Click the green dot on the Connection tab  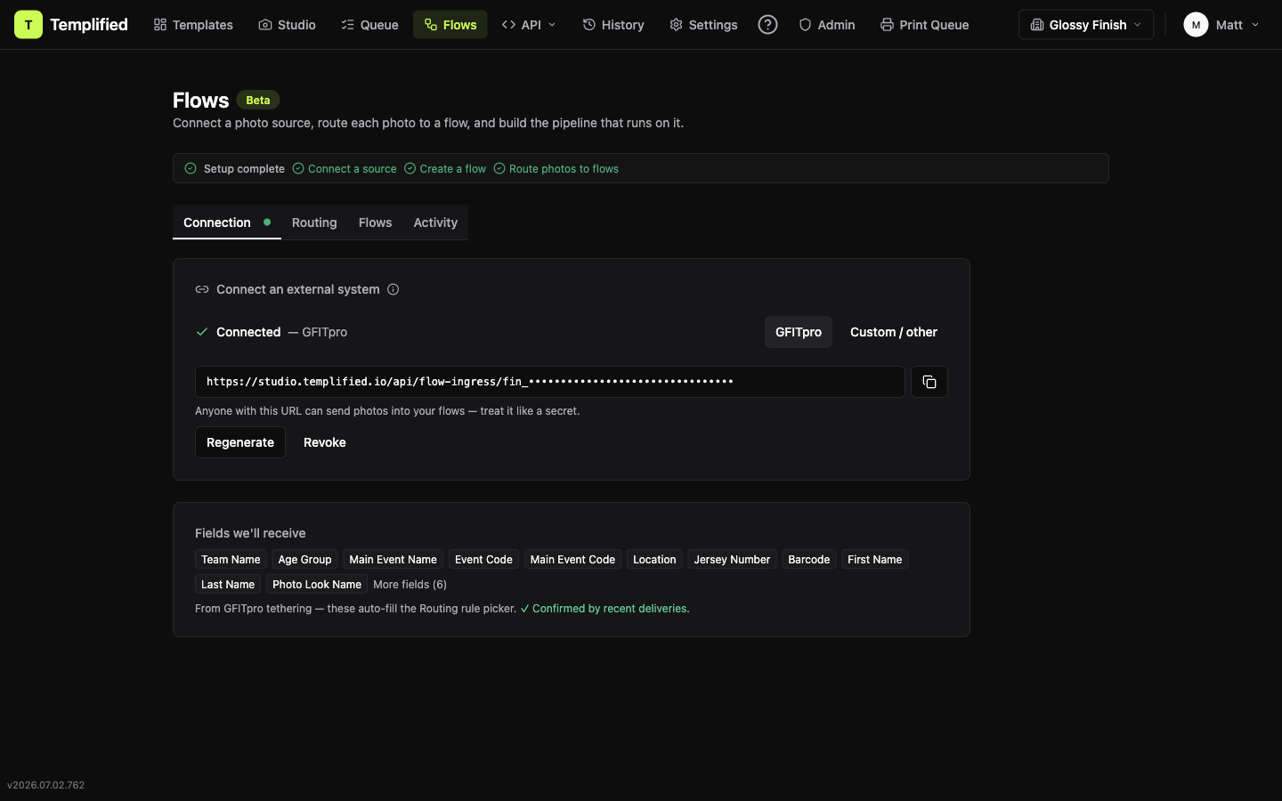click(267, 222)
